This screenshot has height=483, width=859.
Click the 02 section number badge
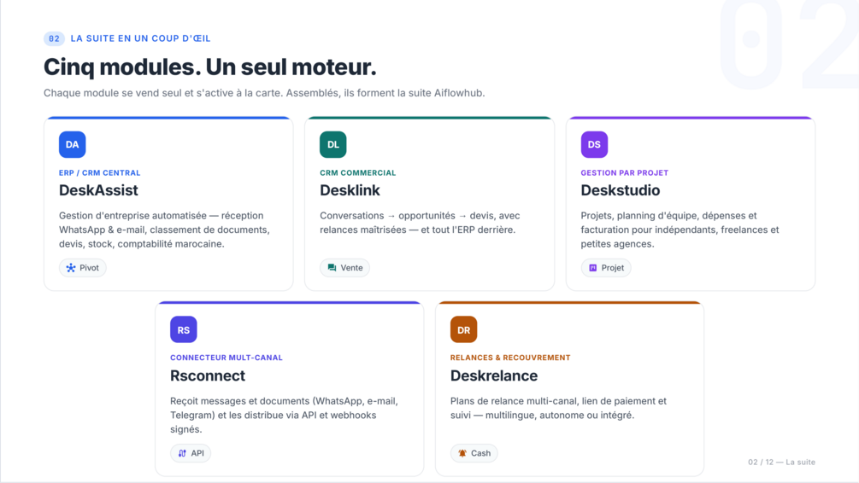click(54, 39)
